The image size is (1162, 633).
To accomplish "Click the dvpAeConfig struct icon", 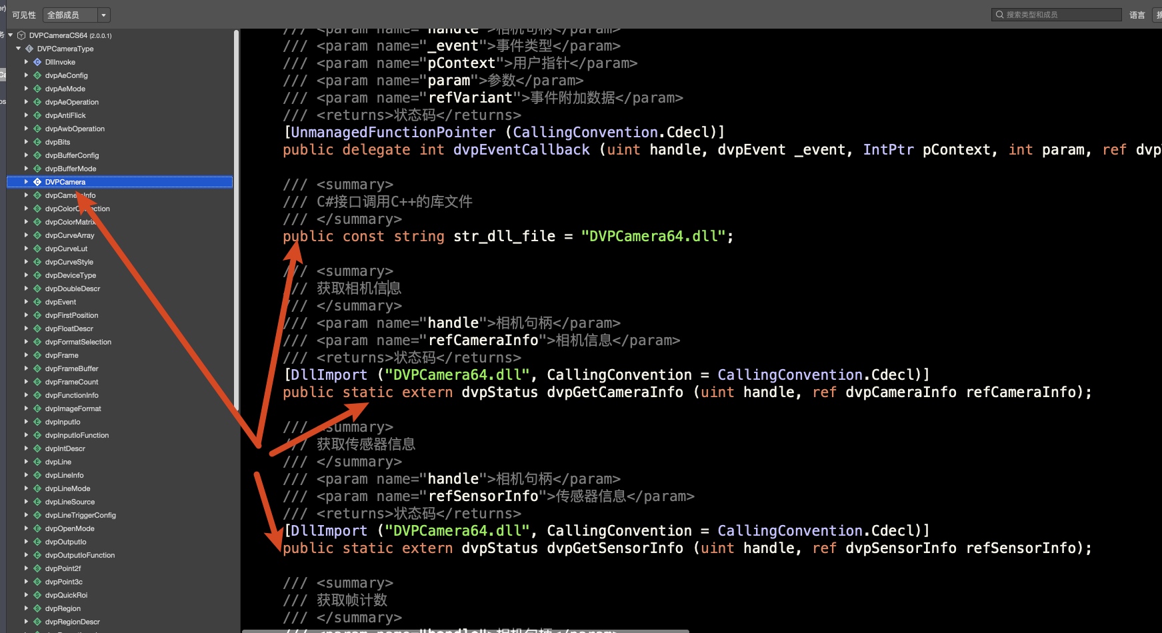I will pyautogui.click(x=37, y=75).
